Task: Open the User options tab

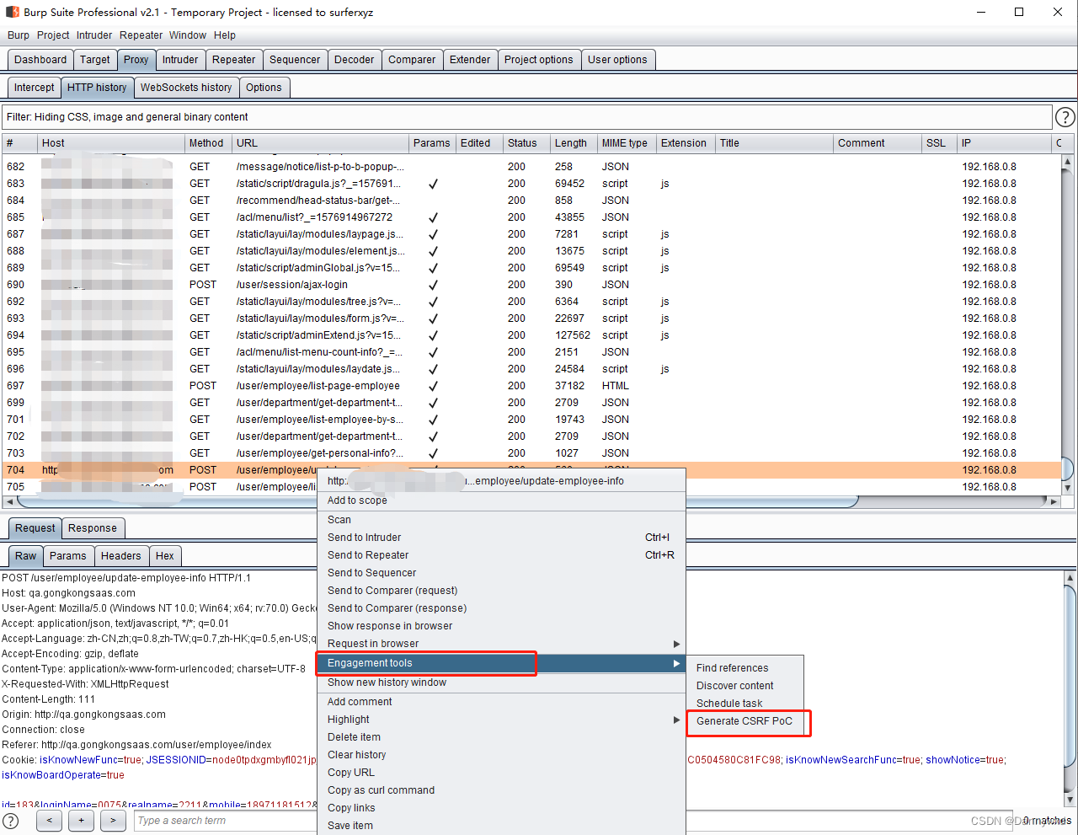Action: (x=617, y=60)
